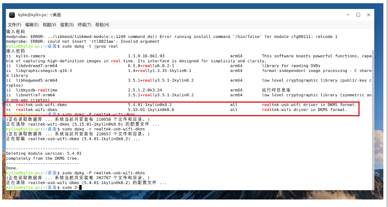The width and height of the screenshot is (388, 207).
Task: Open the 编辑(E) menu
Action: (32, 25)
